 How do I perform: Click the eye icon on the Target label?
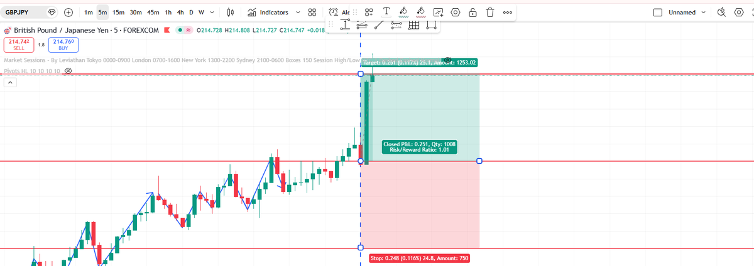click(447, 60)
